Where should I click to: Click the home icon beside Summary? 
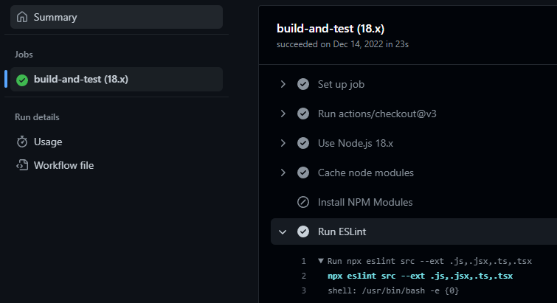point(22,17)
